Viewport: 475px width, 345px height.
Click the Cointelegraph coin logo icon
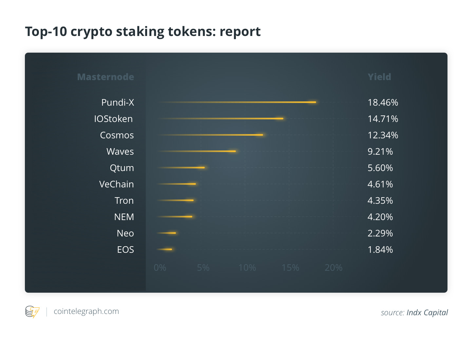point(32,312)
